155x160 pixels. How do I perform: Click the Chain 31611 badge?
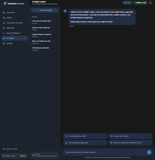[127, 3]
